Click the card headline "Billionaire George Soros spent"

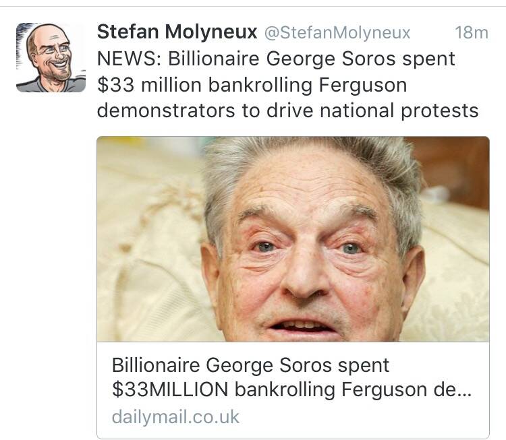[250, 365]
